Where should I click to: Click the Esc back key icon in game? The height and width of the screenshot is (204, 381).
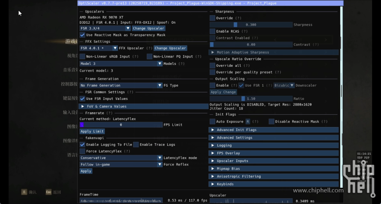(x=49, y=192)
